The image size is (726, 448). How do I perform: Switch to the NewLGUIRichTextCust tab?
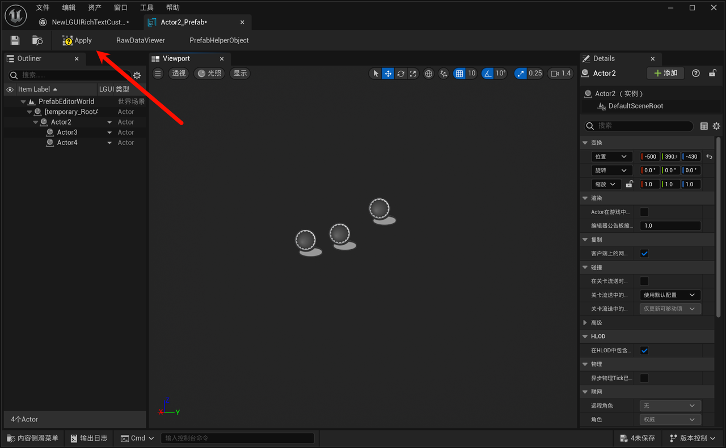click(84, 22)
